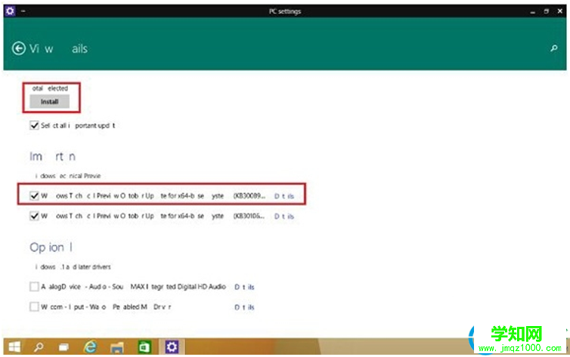Viewport: 570px width, 357px height.
Task: Launch Internet Explorer from the taskbar
Action: 90,347
